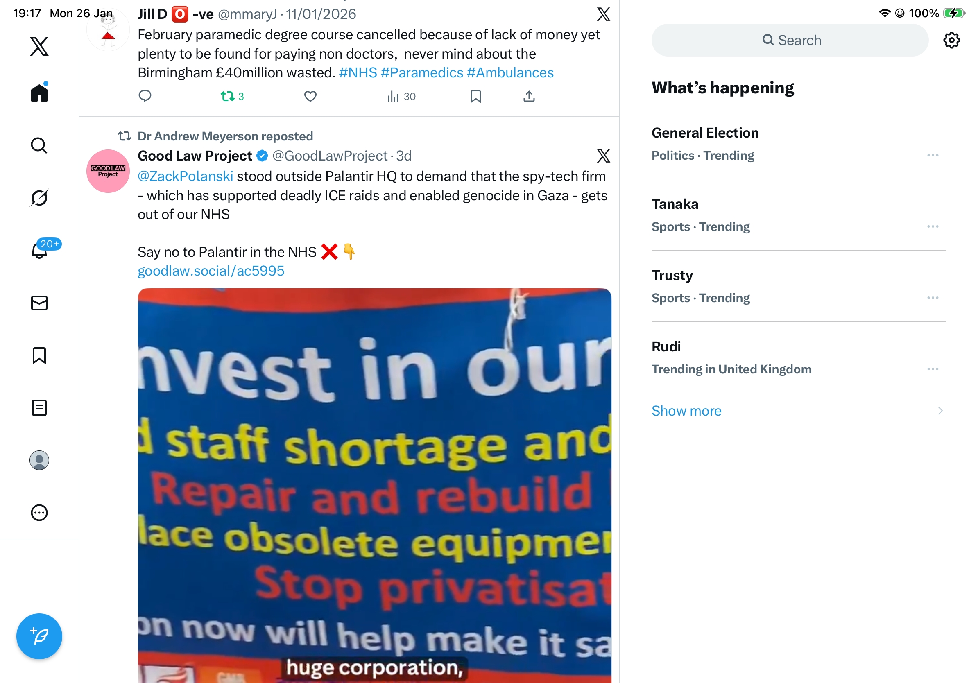The width and height of the screenshot is (978, 683).
Task: Open the More circle menu in sidebar
Action: (39, 513)
